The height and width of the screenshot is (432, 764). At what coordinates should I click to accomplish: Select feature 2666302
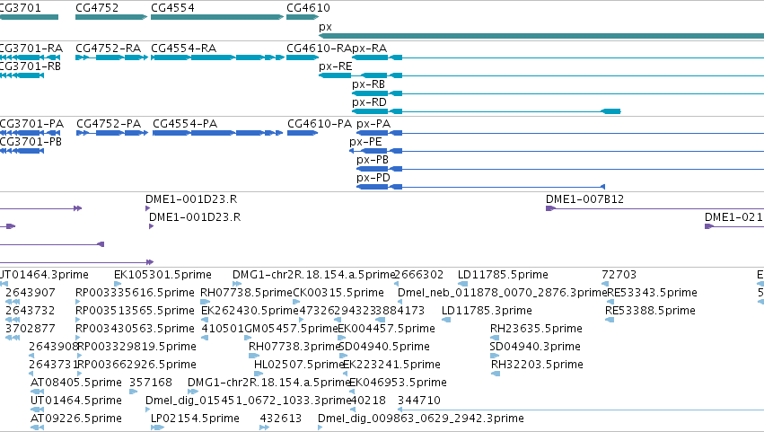[419, 275]
